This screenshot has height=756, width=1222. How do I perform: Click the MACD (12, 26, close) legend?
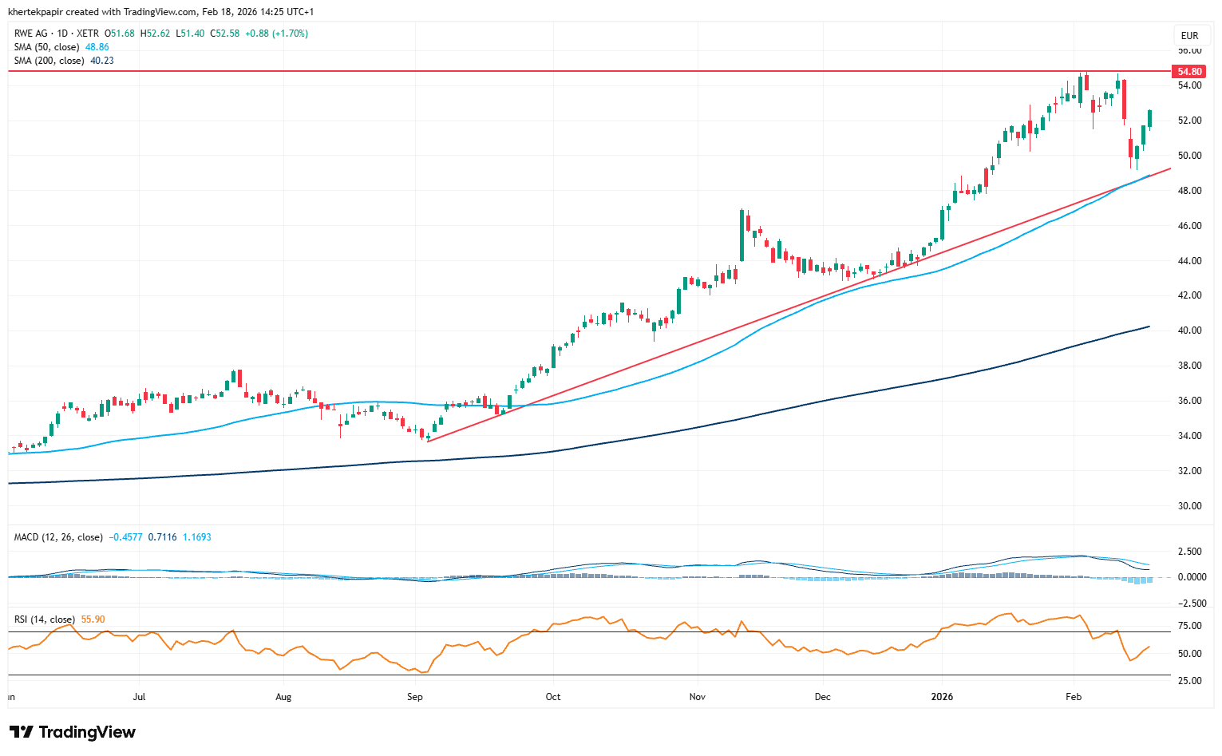[58, 537]
